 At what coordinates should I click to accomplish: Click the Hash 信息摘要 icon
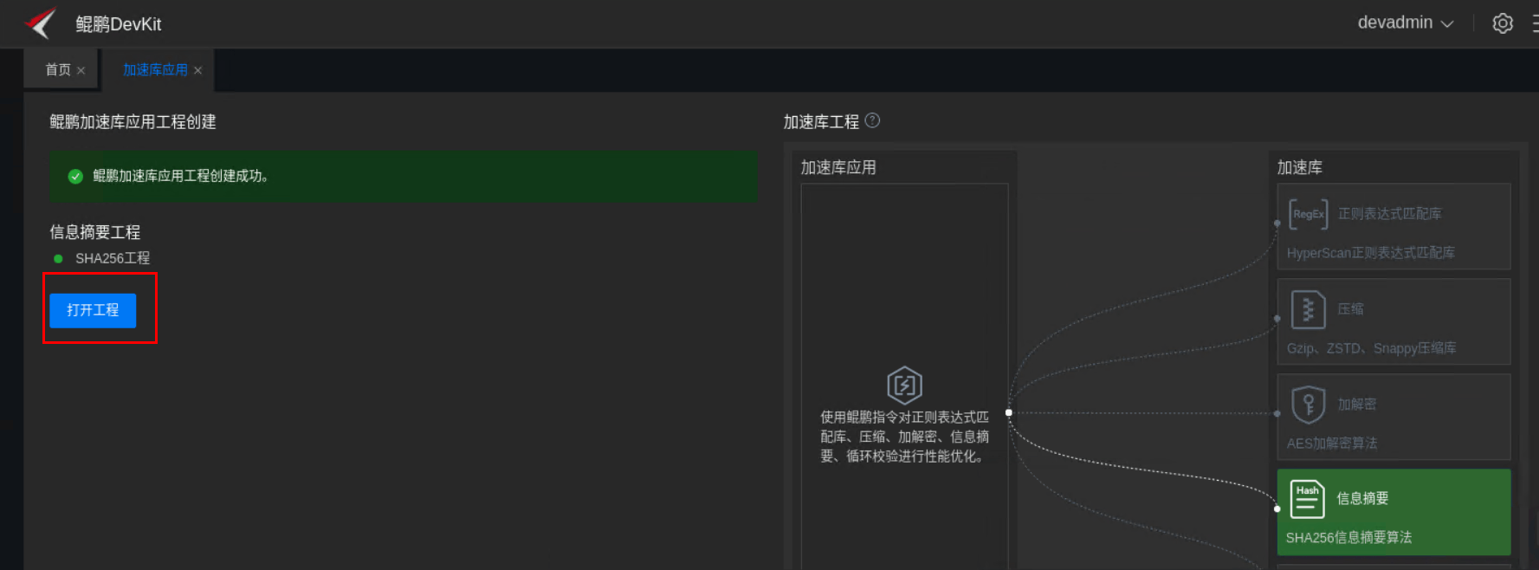[x=1308, y=499]
